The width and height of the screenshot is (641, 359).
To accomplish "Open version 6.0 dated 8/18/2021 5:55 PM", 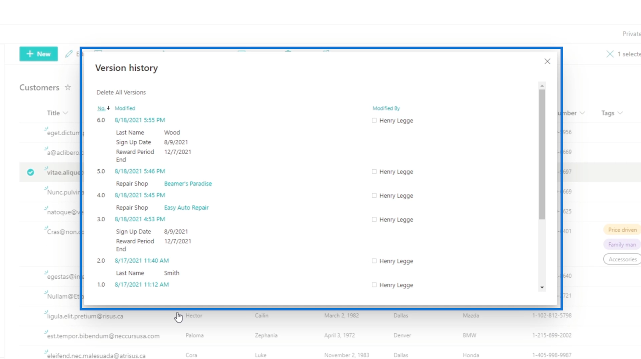I will pos(140,120).
